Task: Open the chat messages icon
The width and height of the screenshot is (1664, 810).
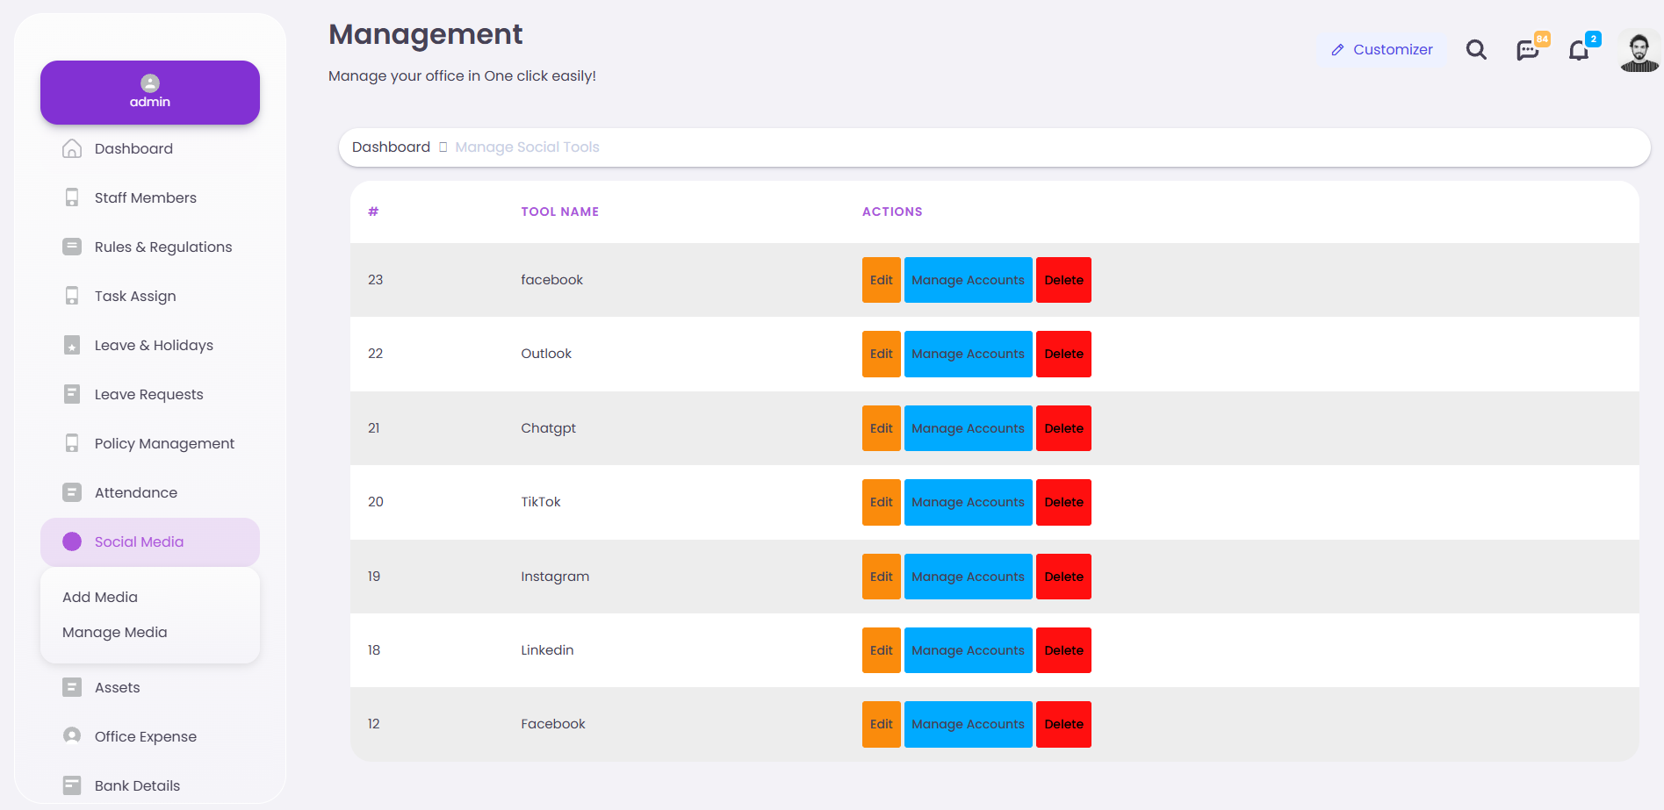Action: click(x=1528, y=50)
